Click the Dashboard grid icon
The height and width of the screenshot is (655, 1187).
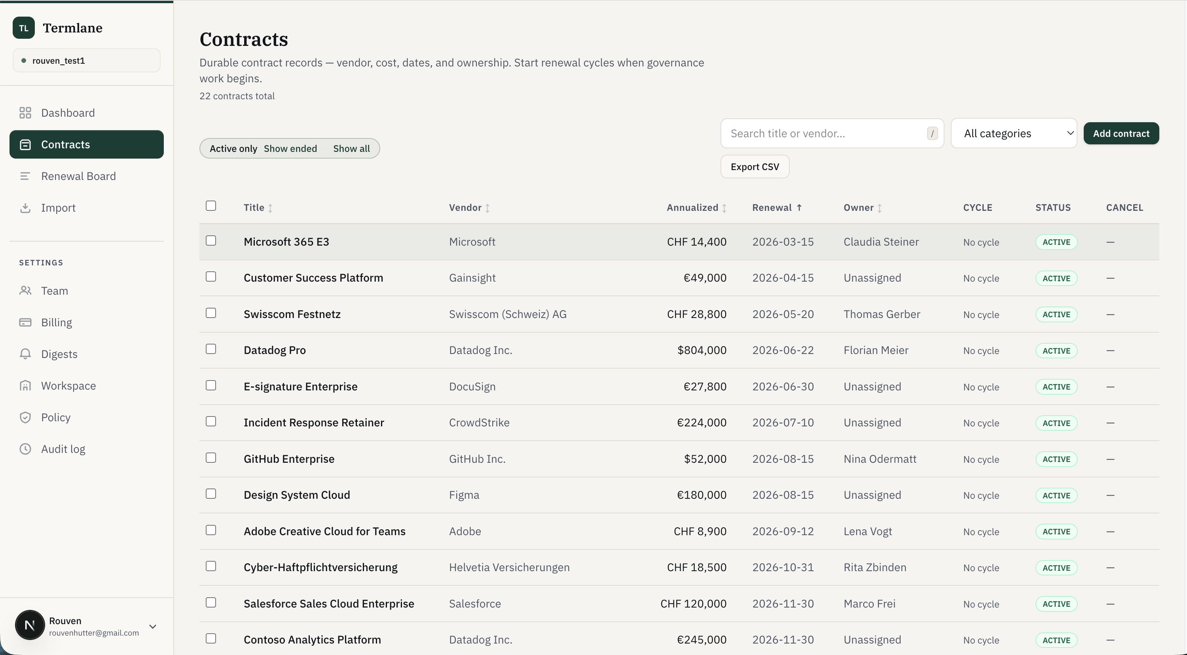click(x=25, y=113)
